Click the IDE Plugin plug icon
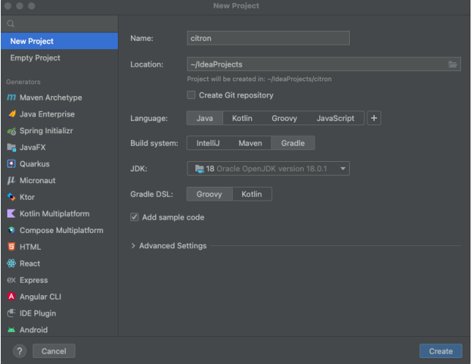The width and height of the screenshot is (472, 364). (x=12, y=313)
